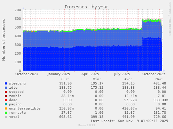Click sleeping minimum value 195.17
Image resolution: width=173 pixels, height=129 pixels.
[97, 83]
